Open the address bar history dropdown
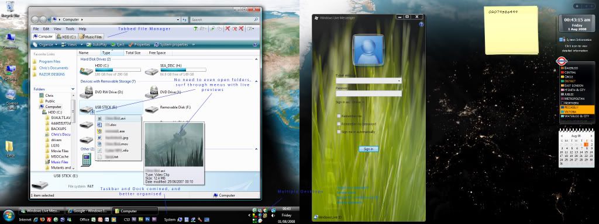 click(178, 19)
